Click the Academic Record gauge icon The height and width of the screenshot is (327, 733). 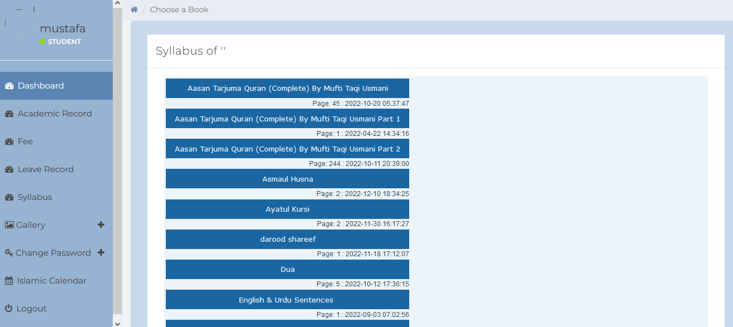(x=9, y=114)
